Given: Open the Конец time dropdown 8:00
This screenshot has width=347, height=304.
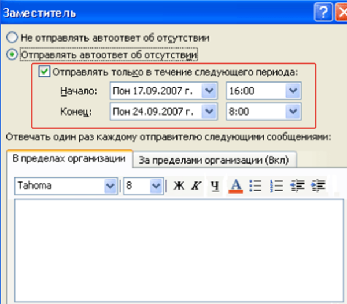Looking at the screenshot, I should (x=293, y=112).
